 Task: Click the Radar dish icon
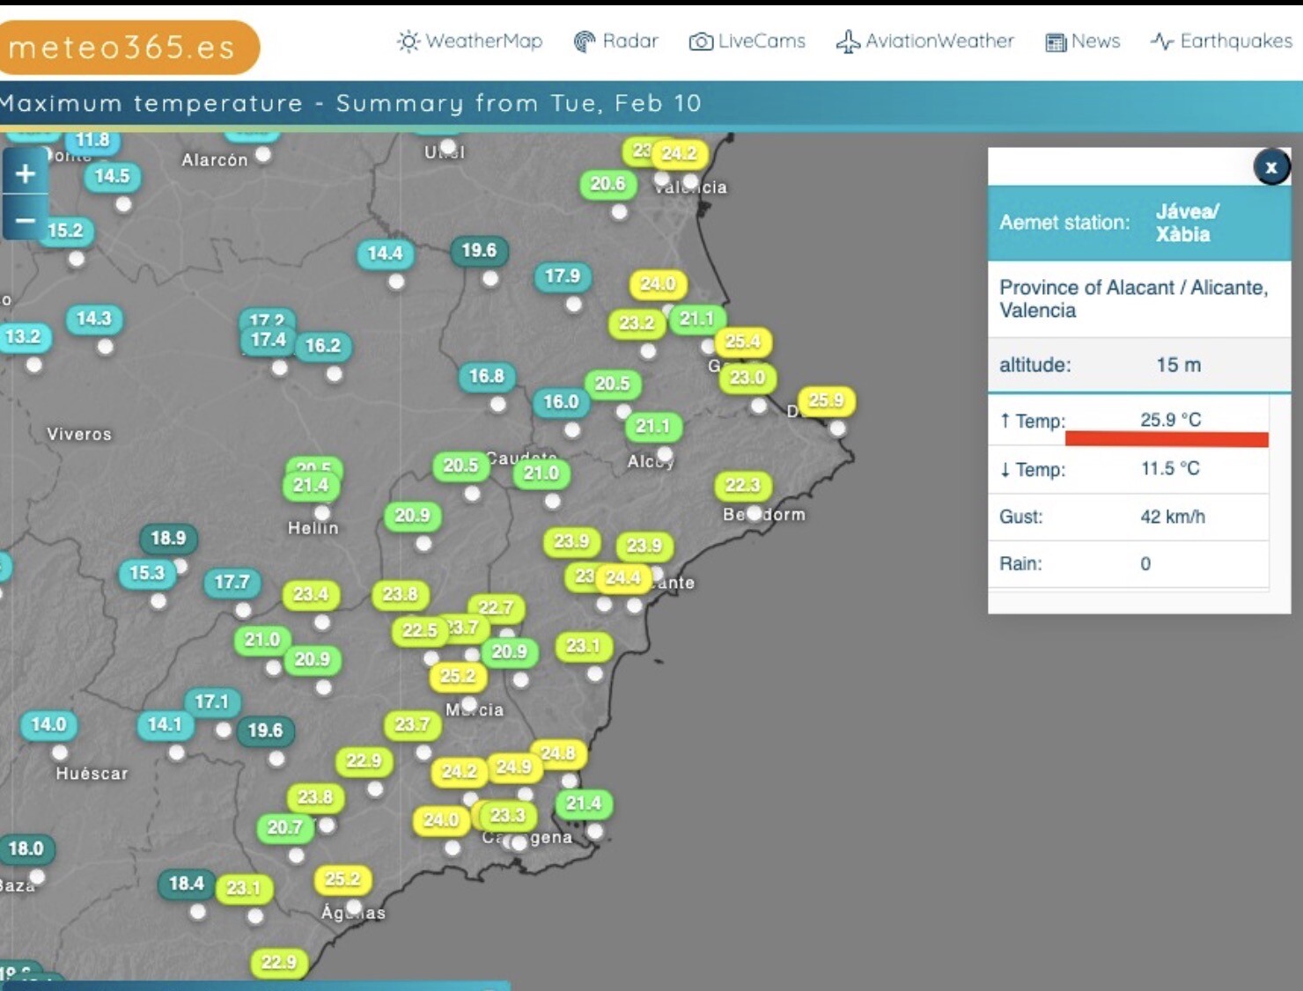point(584,41)
